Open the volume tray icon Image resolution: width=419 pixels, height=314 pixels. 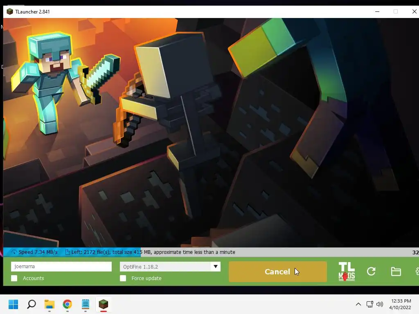380,304
